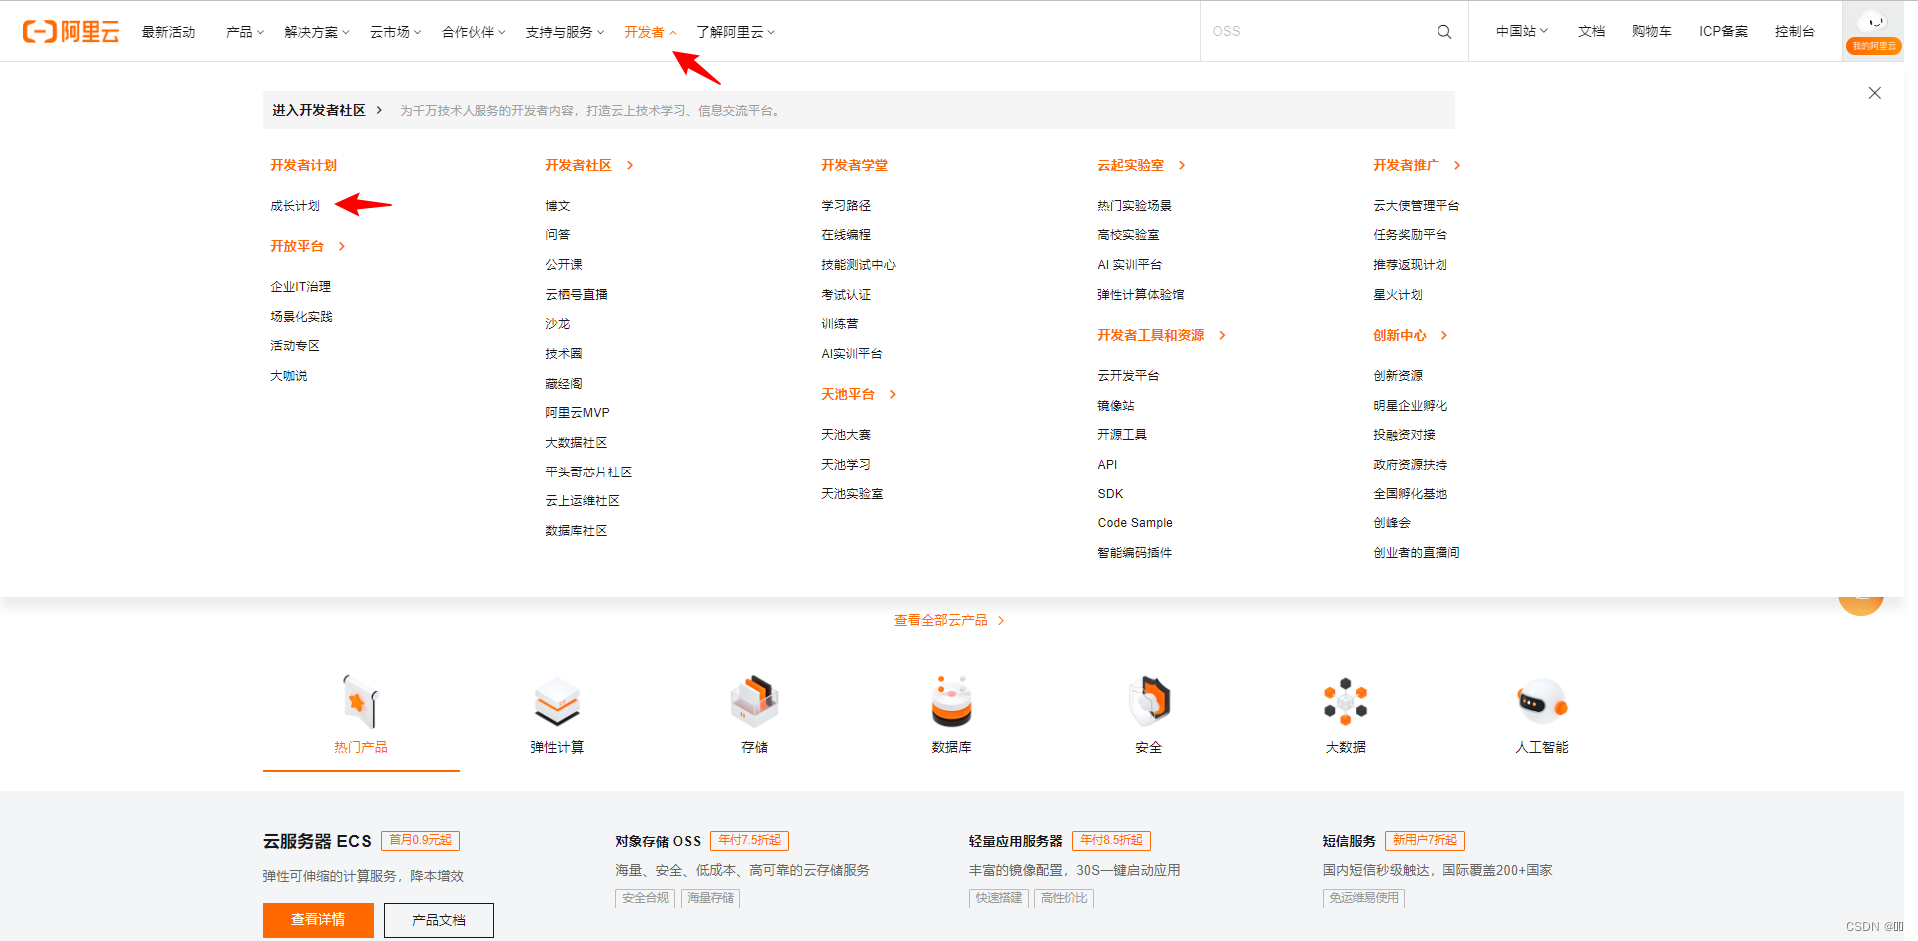Open ICP备案 in the top bar
This screenshot has width=1918, height=941.
point(1724,32)
